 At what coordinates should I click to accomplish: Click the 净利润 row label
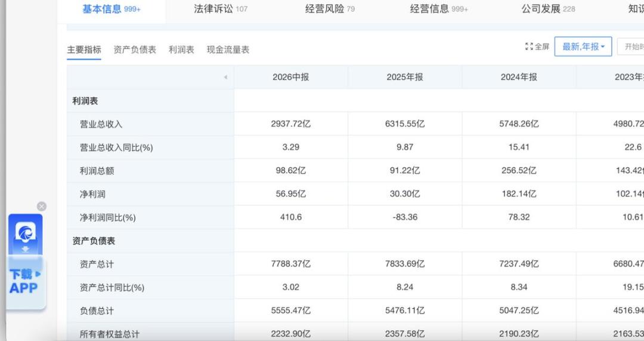(x=92, y=194)
